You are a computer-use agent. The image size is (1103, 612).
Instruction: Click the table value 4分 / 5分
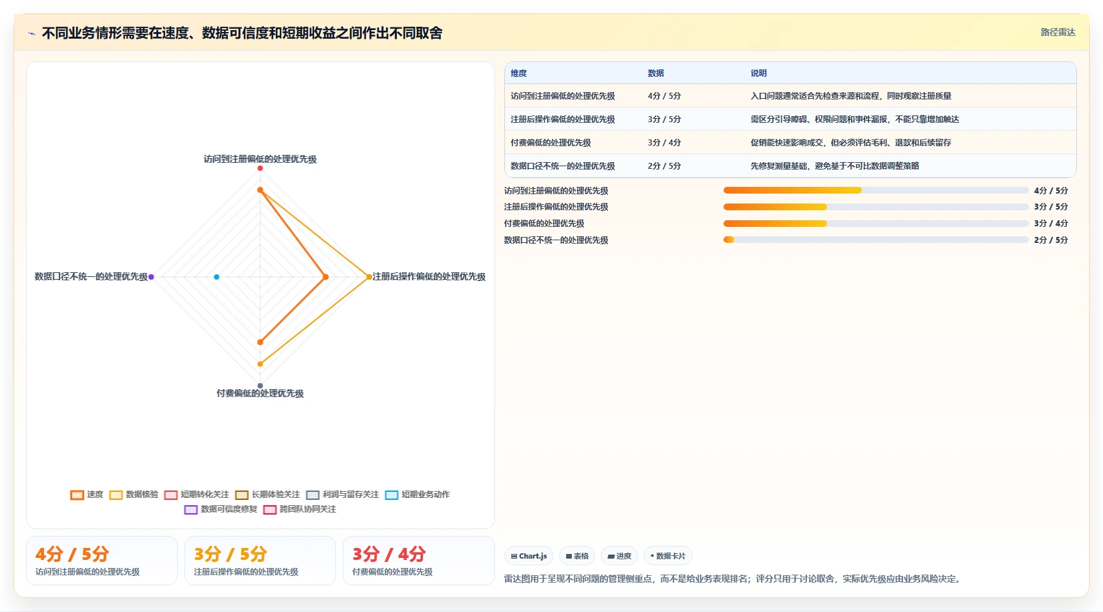[664, 96]
